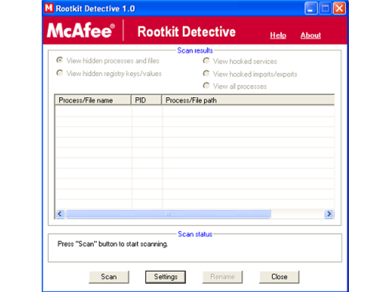390x292 pixels.
Task: Open the About link
Action: (310, 35)
